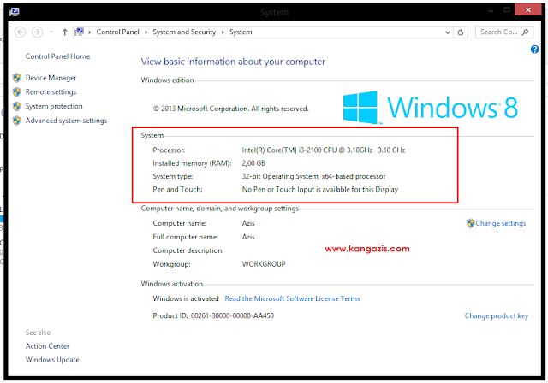Click shield icon beside Device Manager
Image resolution: width=548 pixels, height=383 pixels.
(16, 78)
